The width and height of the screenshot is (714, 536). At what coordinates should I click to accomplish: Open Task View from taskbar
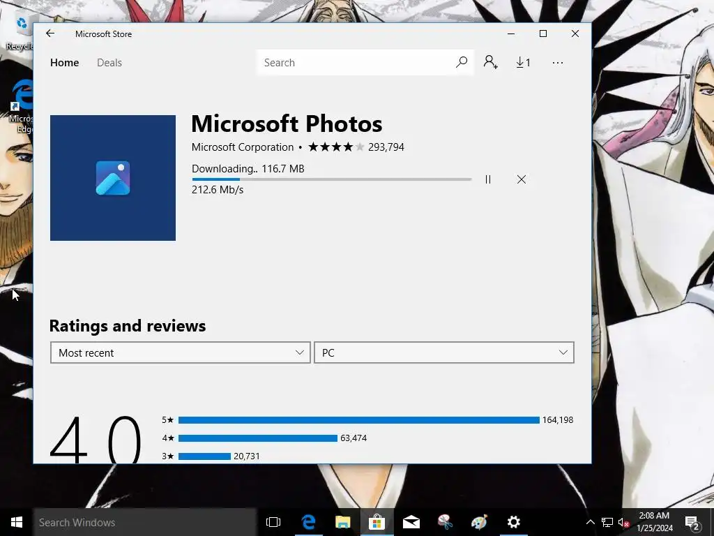[273, 522]
